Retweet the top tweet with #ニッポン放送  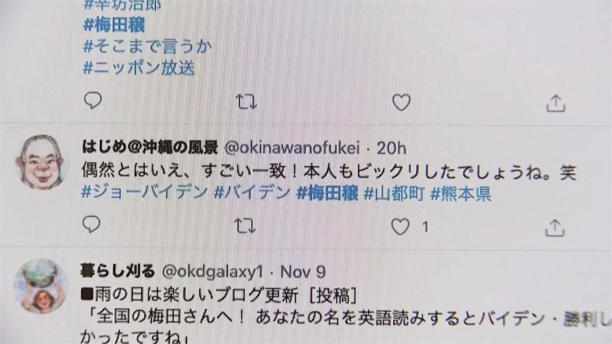[x=246, y=102]
